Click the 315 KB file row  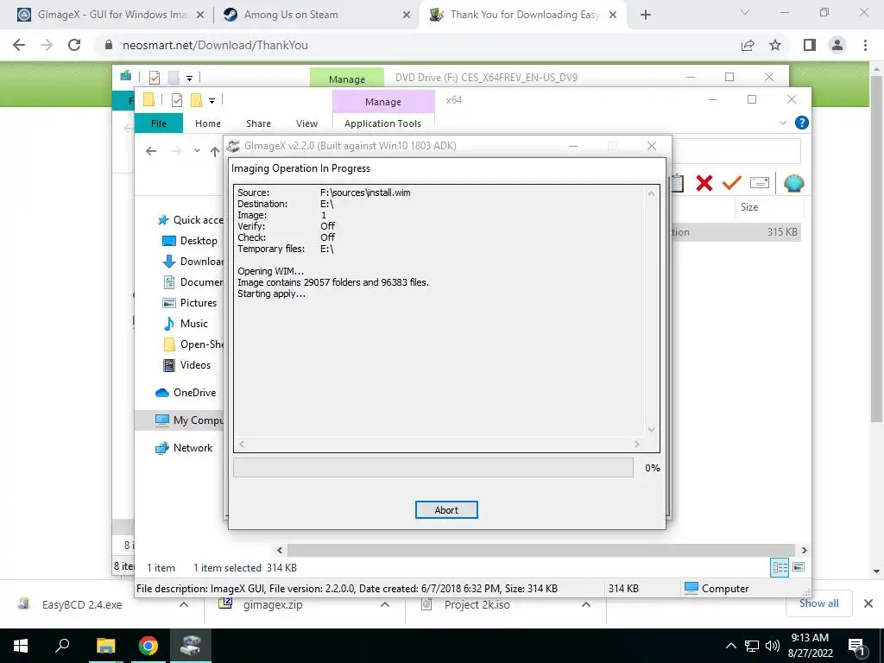tap(736, 231)
